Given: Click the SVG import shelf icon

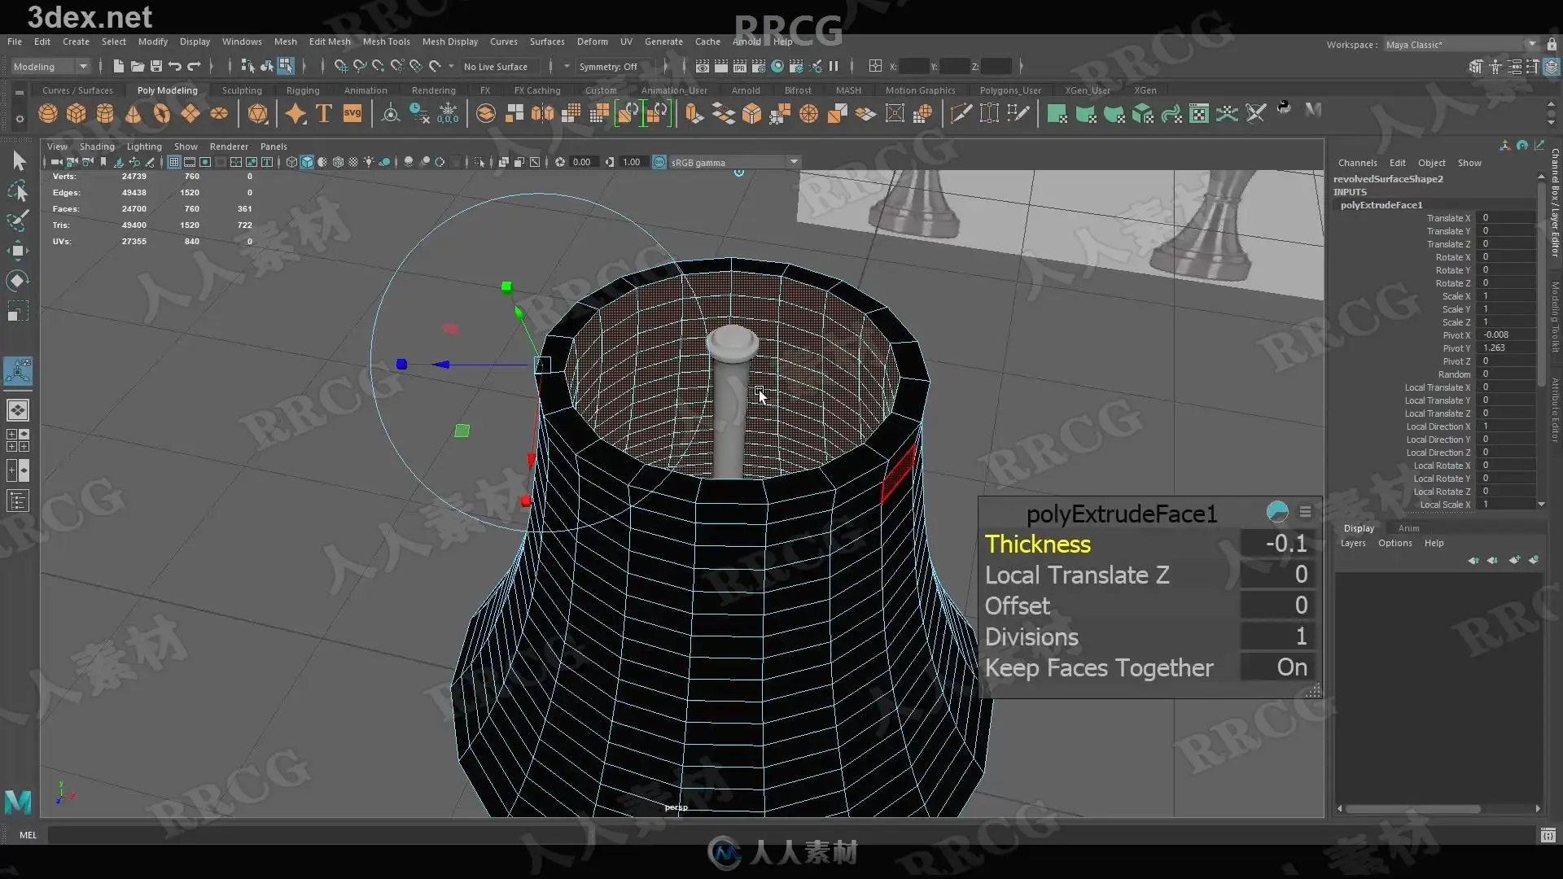Looking at the screenshot, I should coord(352,113).
